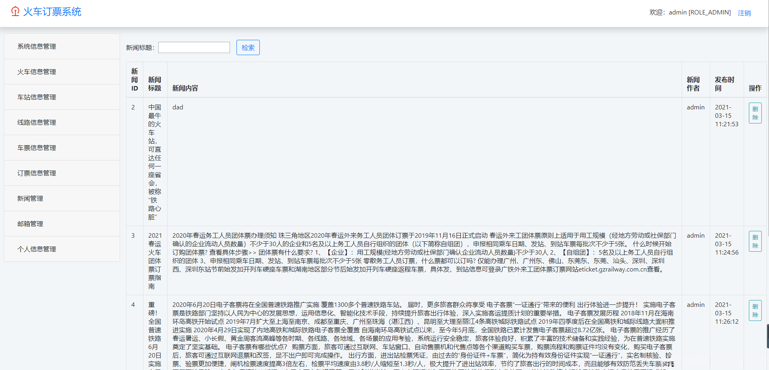This screenshot has width=769, height=370.
Task: Open 订票信息管理 section
Action: pos(37,173)
